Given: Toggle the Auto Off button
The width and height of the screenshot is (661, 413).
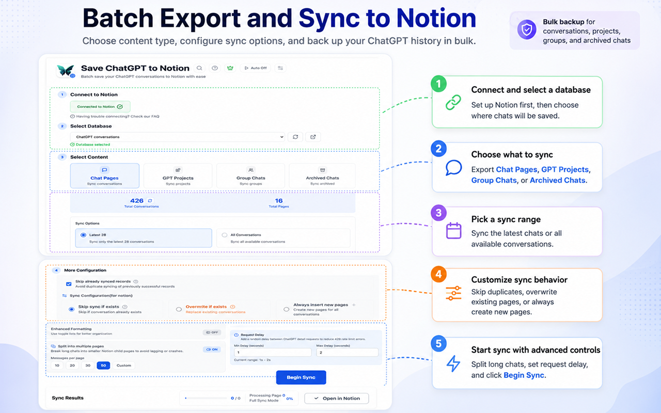Looking at the screenshot, I should (256, 68).
